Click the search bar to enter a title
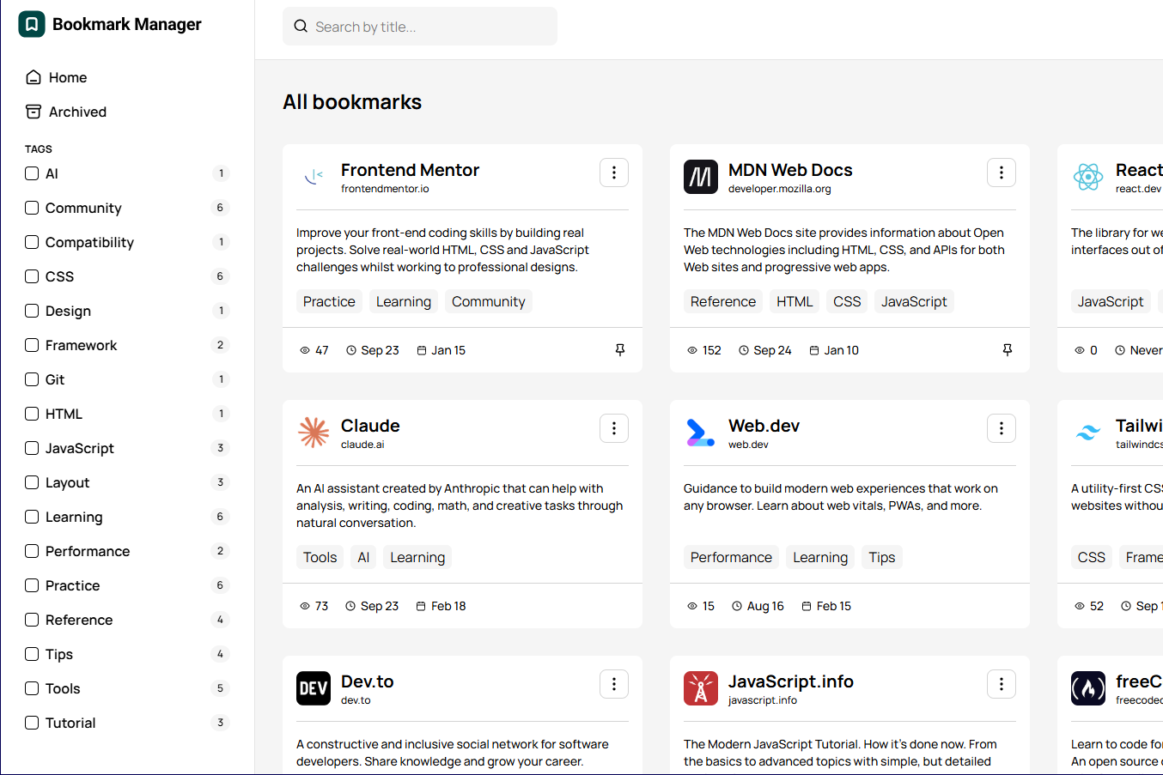 [x=419, y=27]
